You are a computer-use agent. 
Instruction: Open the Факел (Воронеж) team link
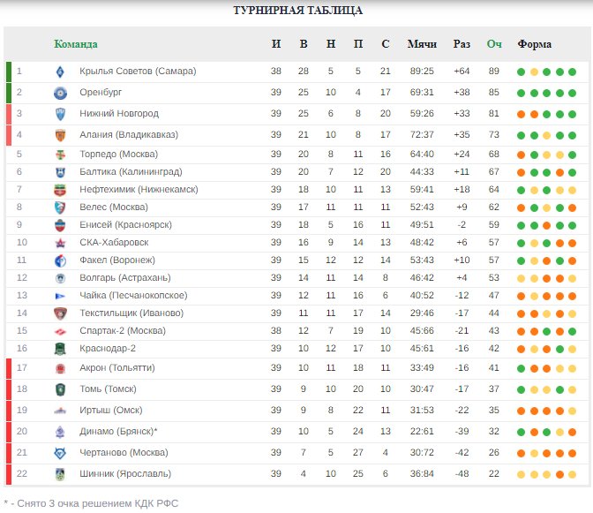point(117,260)
